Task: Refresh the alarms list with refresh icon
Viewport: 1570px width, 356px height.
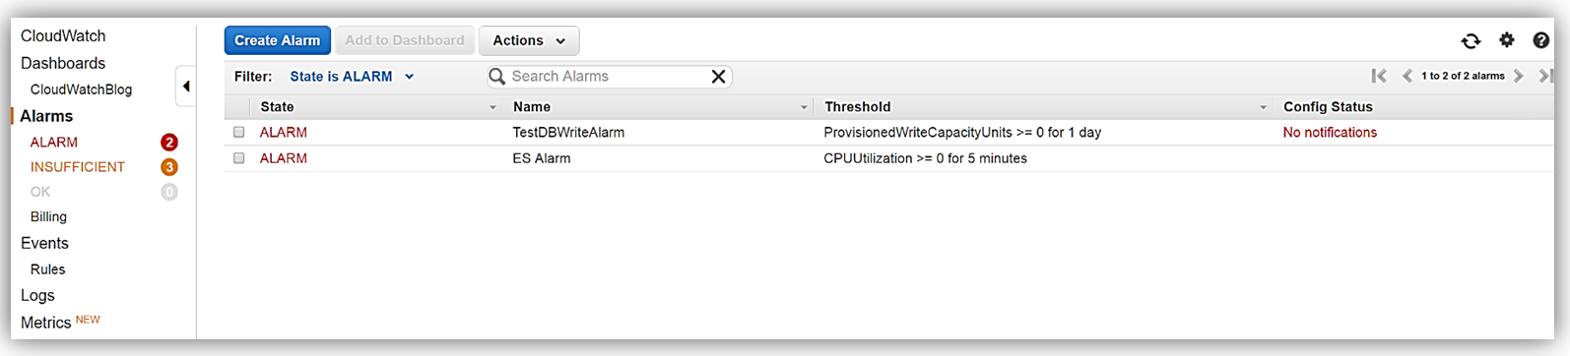Action: [1471, 40]
